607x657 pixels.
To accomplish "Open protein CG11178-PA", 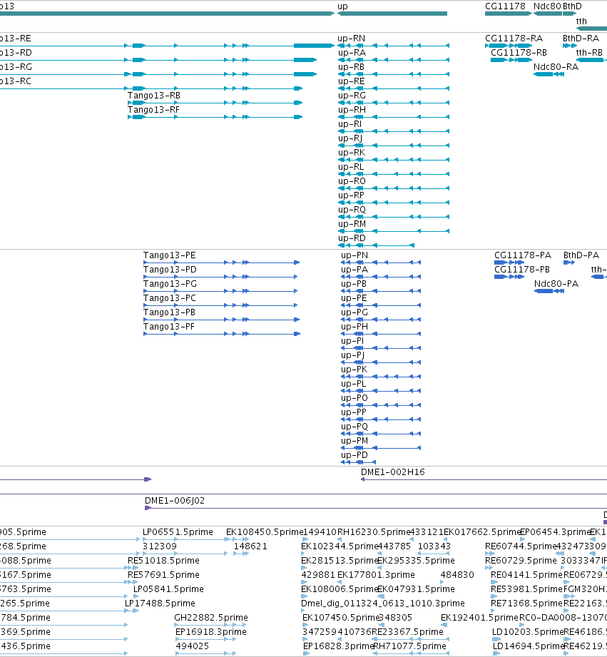I will tap(523, 255).
